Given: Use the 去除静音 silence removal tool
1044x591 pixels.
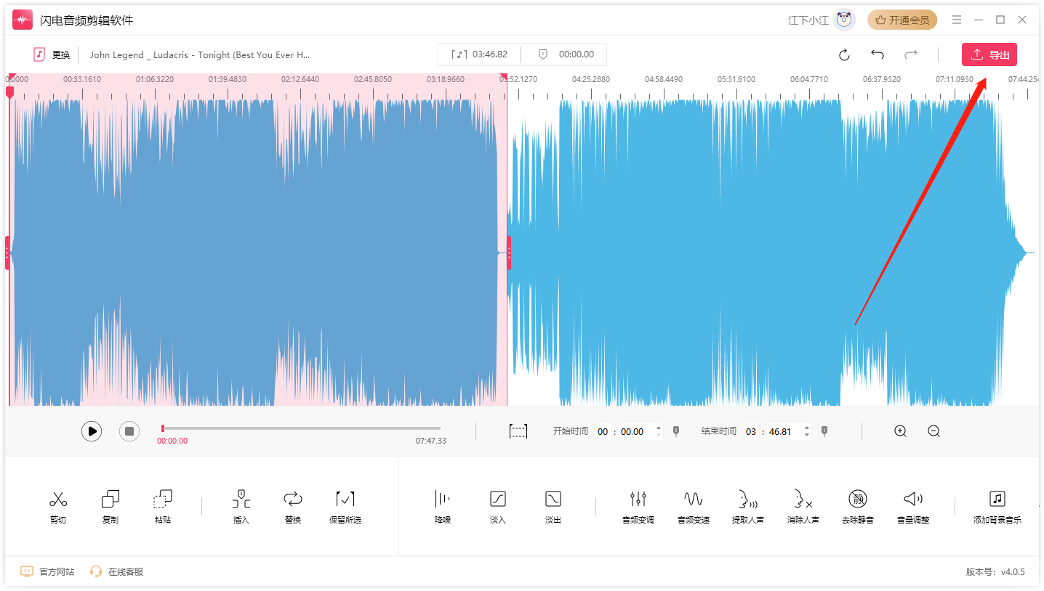Looking at the screenshot, I should [x=858, y=507].
